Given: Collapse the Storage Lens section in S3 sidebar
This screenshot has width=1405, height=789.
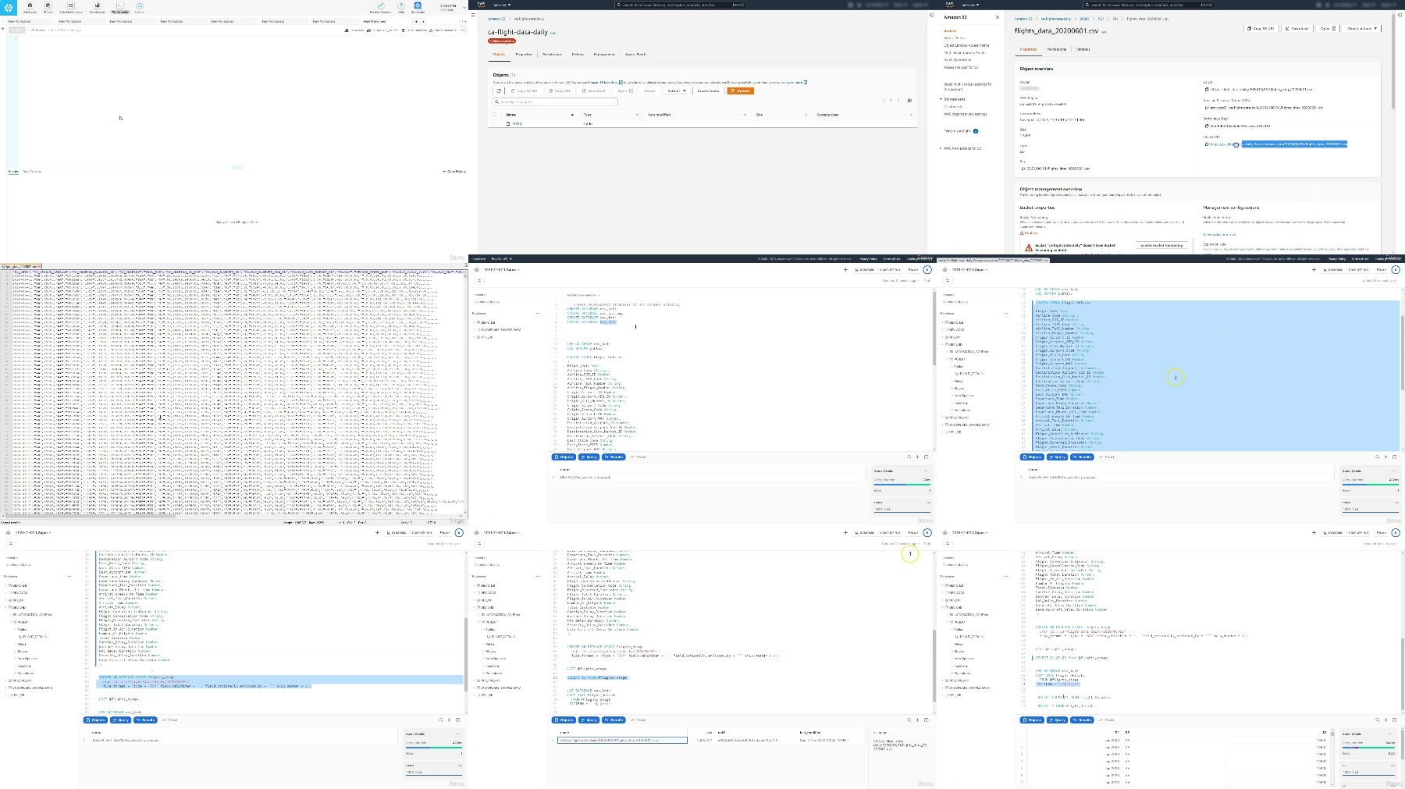Looking at the screenshot, I should pos(941,99).
